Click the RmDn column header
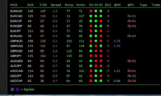Viewport: 161px width, 96px height. [81, 5]
